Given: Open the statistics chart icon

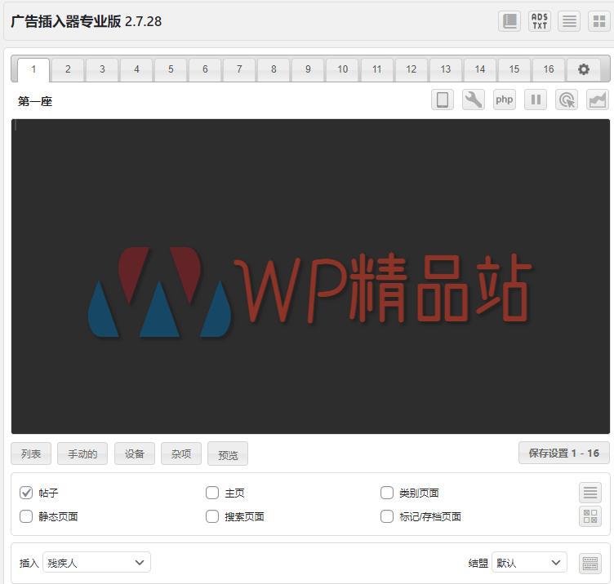Looking at the screenshot, I should tap(598, 100).
